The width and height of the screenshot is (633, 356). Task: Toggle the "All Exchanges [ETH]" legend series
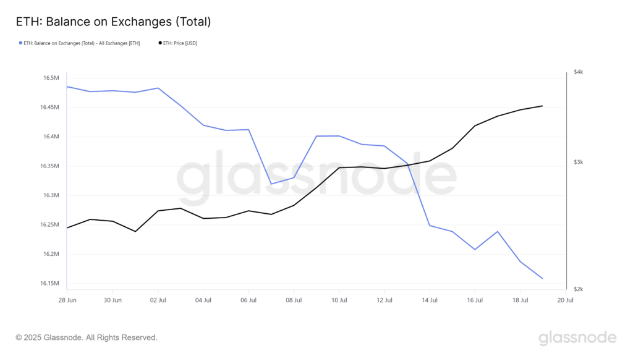(81, 43)
